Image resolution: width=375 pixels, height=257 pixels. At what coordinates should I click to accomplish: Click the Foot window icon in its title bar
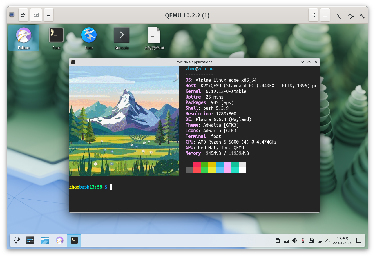coord(73,62)
